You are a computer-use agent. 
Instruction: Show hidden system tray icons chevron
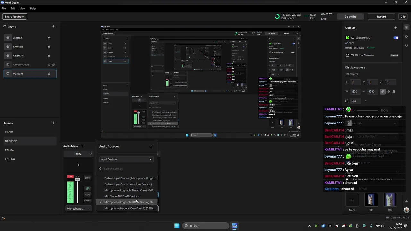[x=310, y=226]
